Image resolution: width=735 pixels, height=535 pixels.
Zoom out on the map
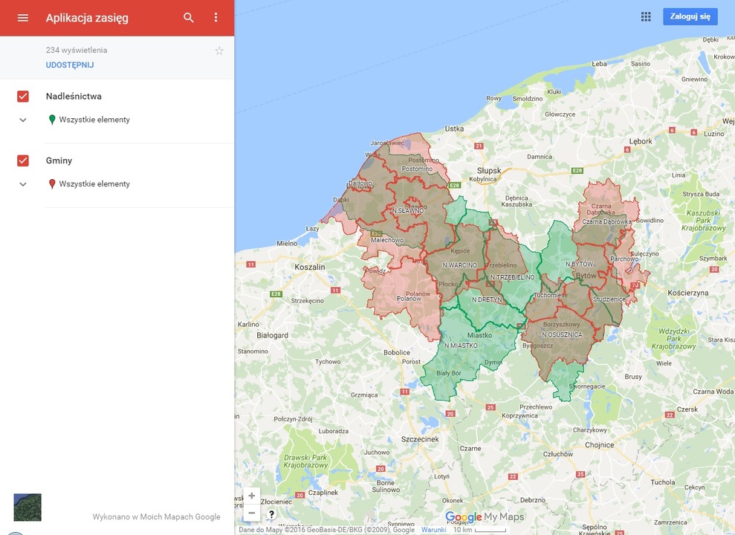tap(252, 513)
